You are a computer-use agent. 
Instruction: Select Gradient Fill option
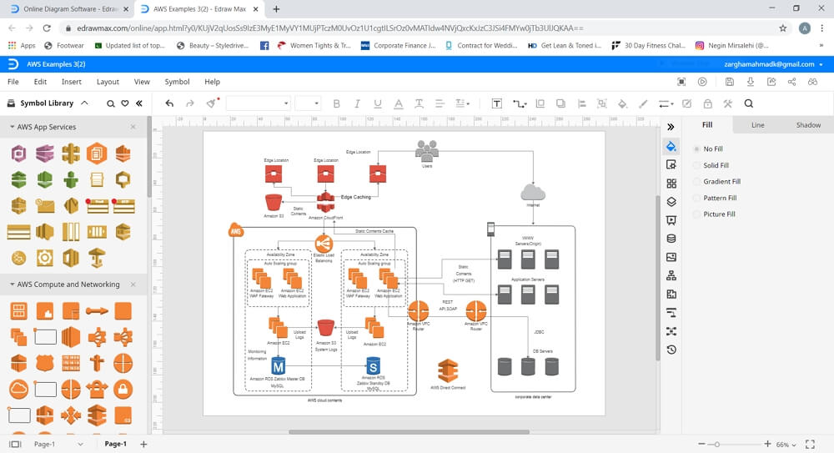[716, 182]
